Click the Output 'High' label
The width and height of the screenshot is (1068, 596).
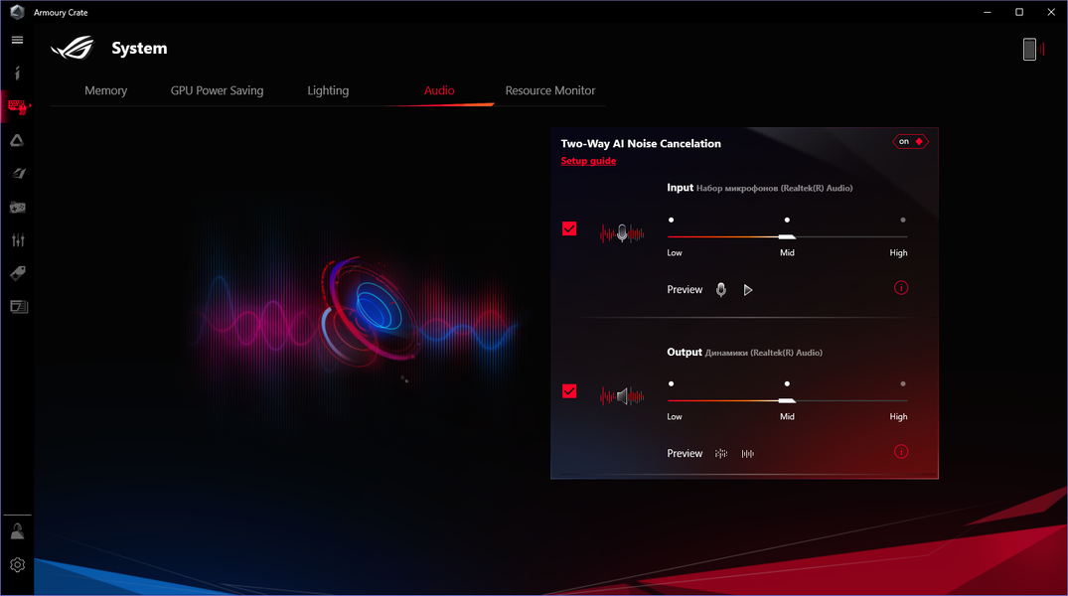coord(898,417)
